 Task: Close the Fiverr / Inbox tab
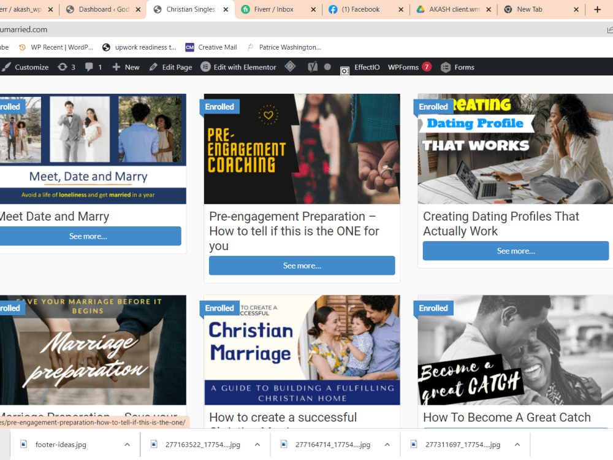tap(313, 9)
